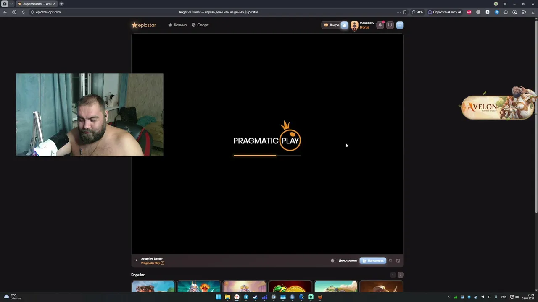Show hidden system tray icons
The height and width of the screenshot is (302, 538).
(448, 297)
